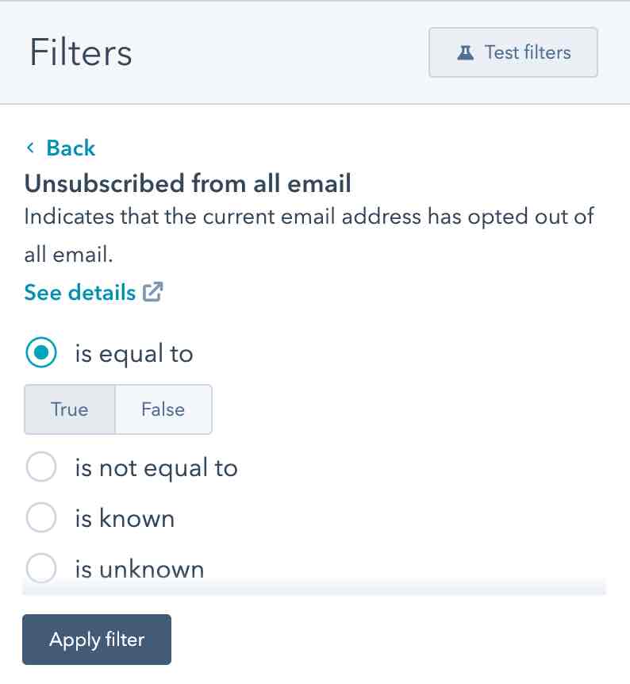Click the "is not equal to" label text
This screenshot has width=630, height=684.
pyautogui.click(x=156, y=467)
